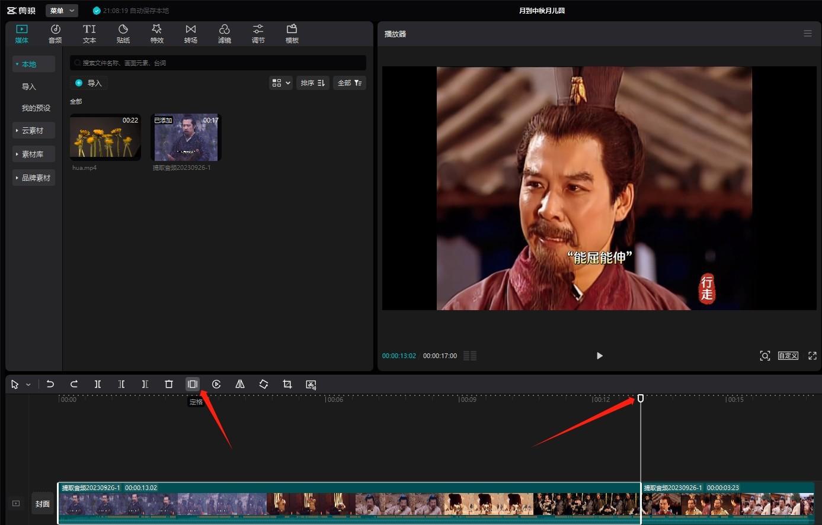822x525 pixels.
Task: Open the 菜单 dropdown menu
Action: 62,11
